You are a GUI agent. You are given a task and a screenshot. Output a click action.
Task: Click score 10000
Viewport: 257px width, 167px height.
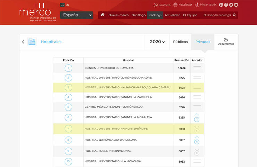182,68
